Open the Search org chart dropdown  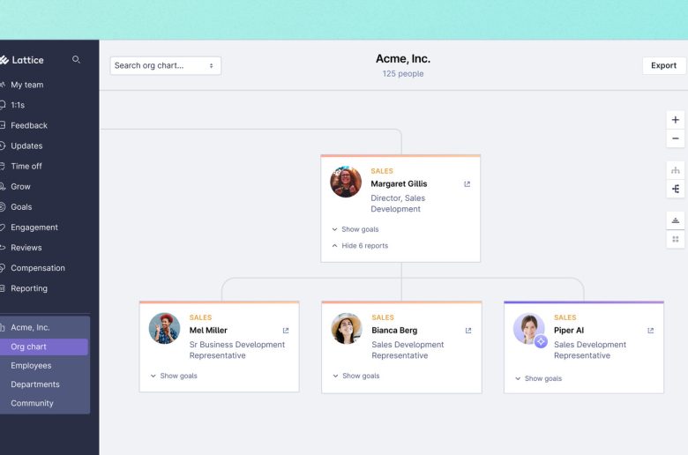click(x=166, y=66)
